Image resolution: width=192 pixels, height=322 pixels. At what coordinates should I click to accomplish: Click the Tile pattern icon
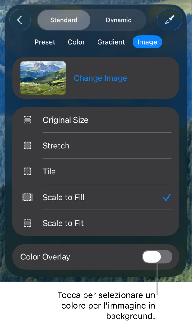pos(27,171)
